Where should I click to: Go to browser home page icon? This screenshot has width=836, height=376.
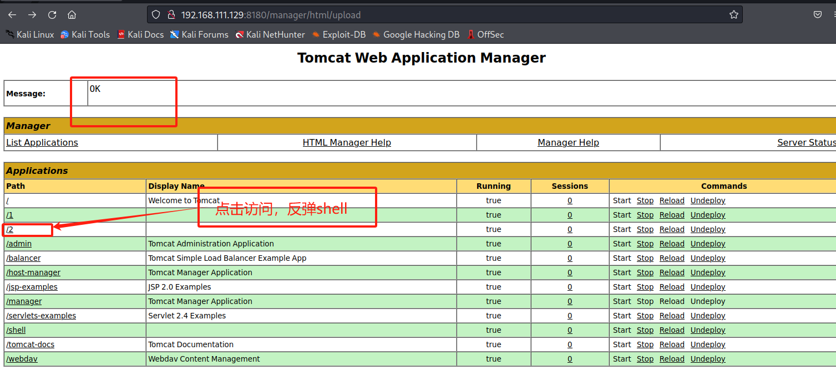[x=72, y=15]
